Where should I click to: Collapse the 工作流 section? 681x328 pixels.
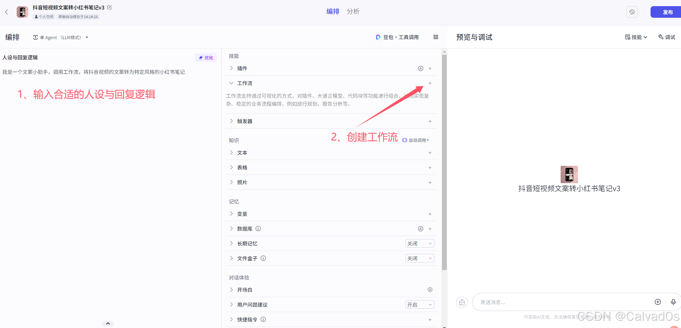pos(231,83)
